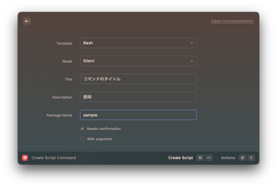Click the Create Script Command title text
The height and width of the screenshot is (188, 277).
(54, 158)
